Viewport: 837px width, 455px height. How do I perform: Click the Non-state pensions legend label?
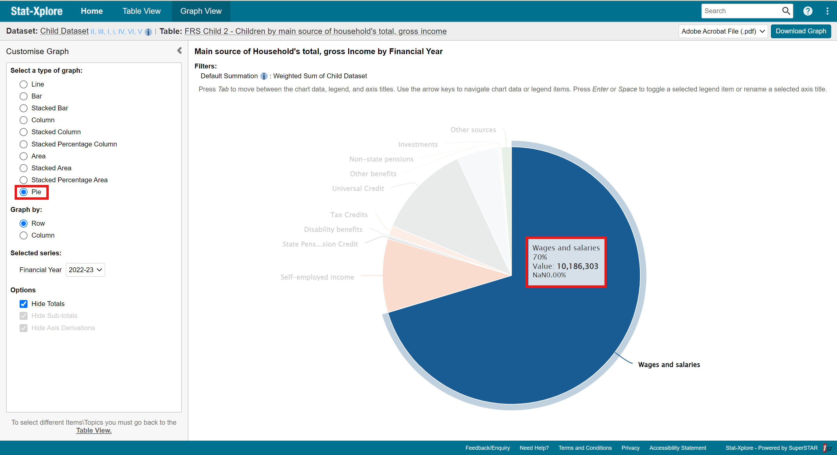point(381,159)
